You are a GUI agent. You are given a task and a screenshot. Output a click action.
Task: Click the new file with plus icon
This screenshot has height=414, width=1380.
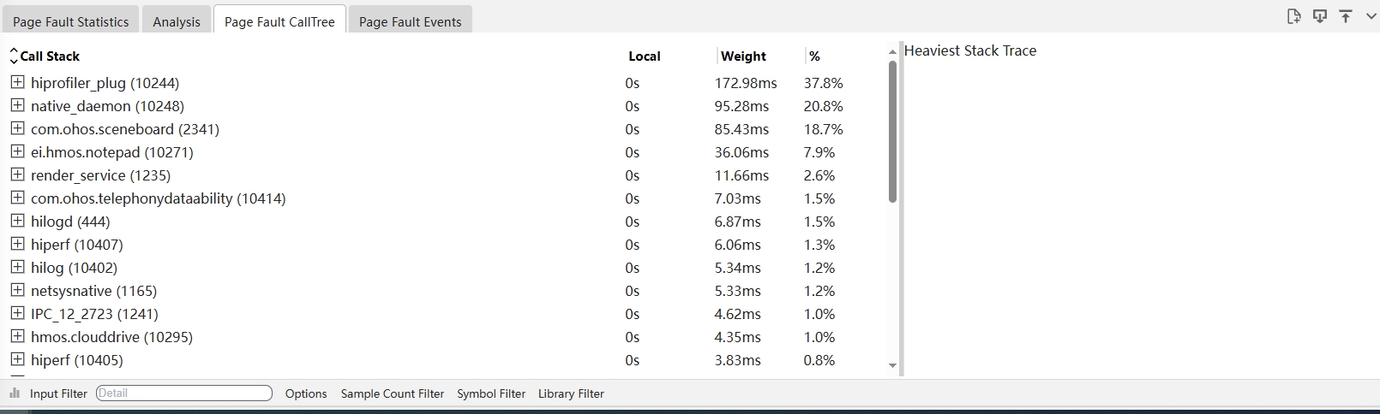[x=1293, y=16]
